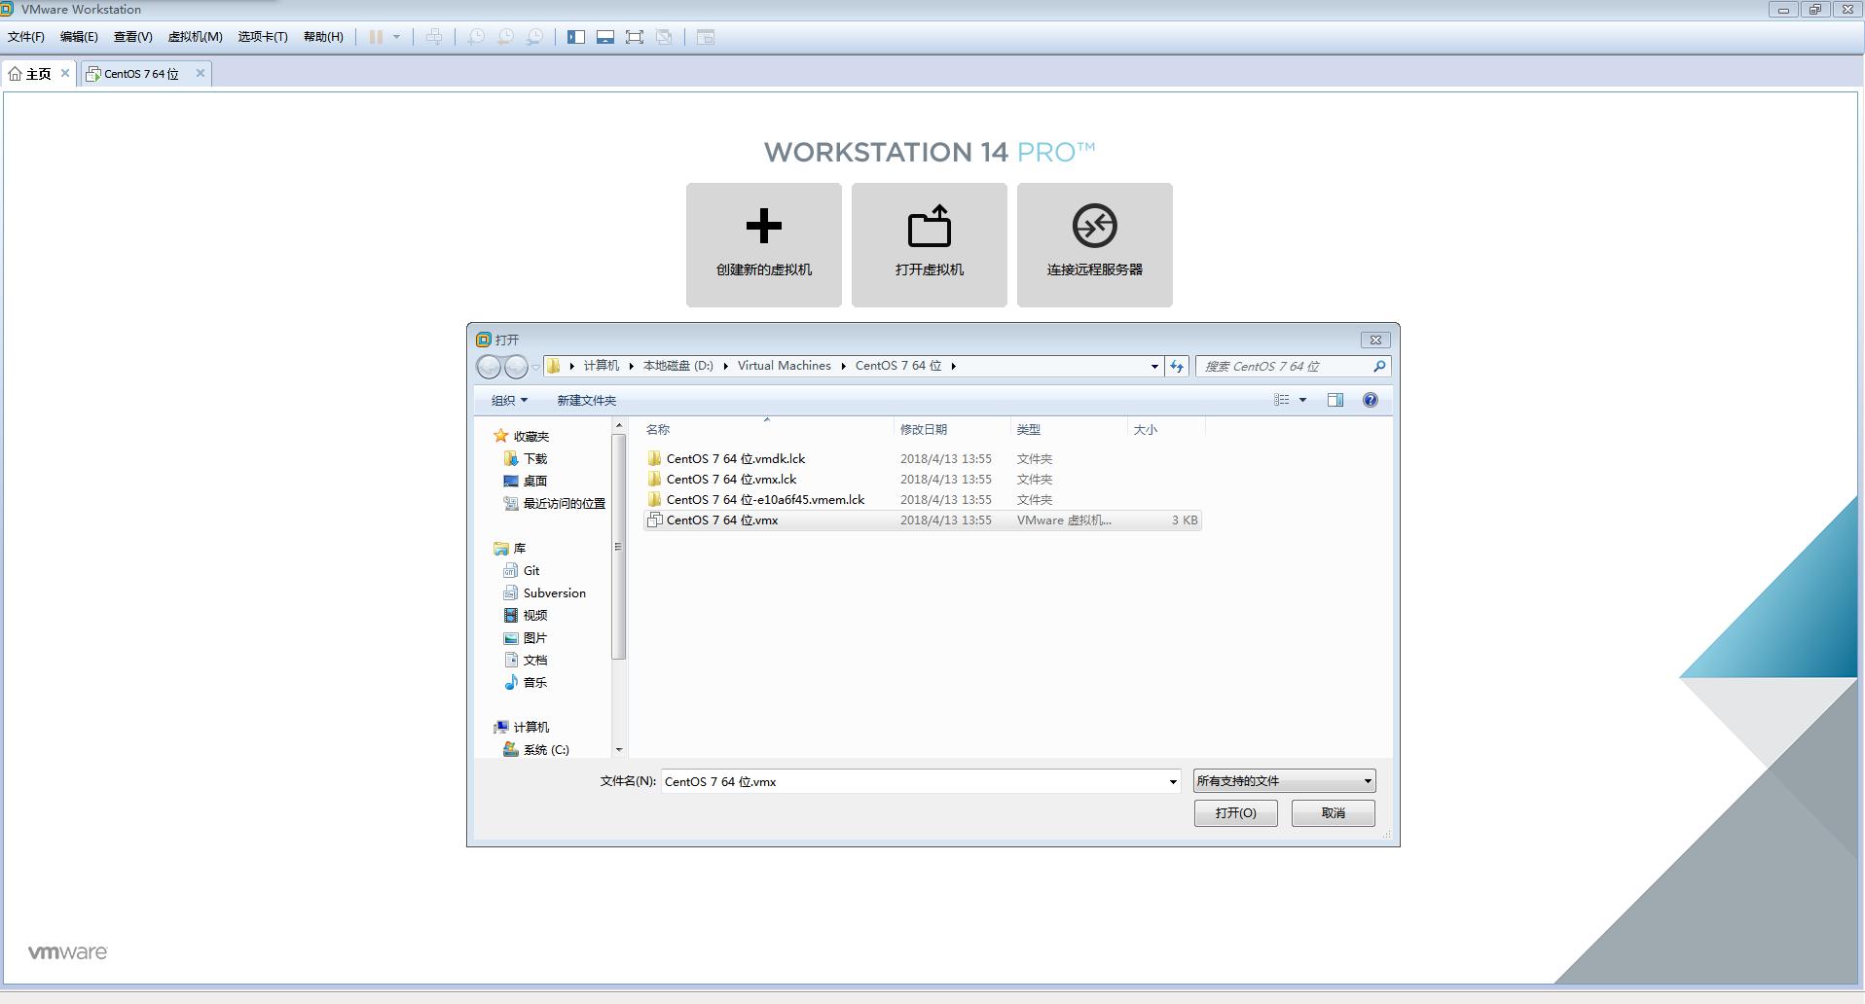Open the recent locations dropdown arrow
Viewport: 1865px width, 1004px height.
[x=535, y=367]
